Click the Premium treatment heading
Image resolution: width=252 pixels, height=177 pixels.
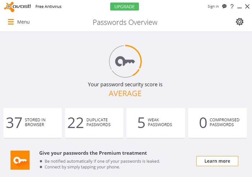pos(93,153)
